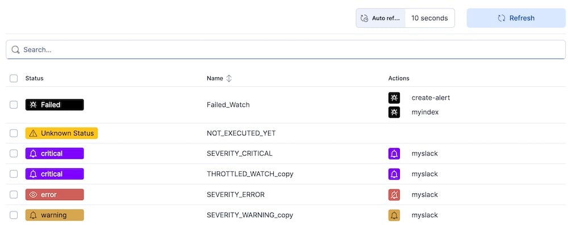Open the SEVERITY_CRITICAL watch name
Viewport: 568px width, 225px height.
240,154
